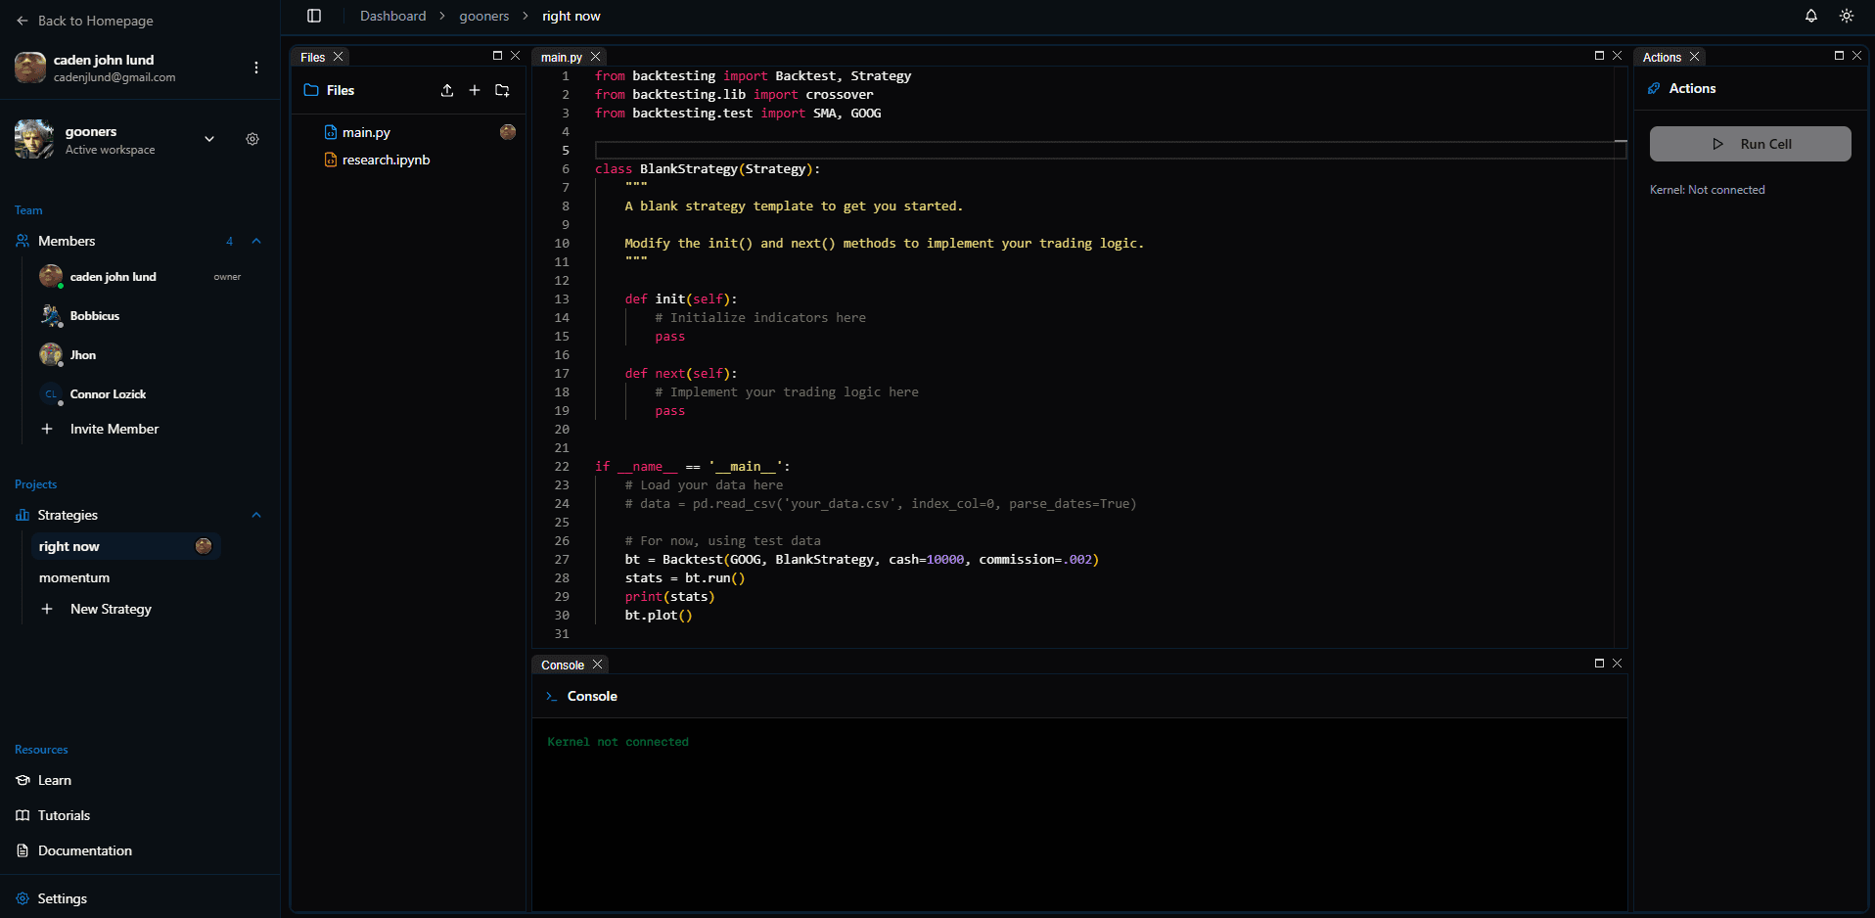Select the Console tab
Screen dimensions: 1875x918
(x=563, y=665)
